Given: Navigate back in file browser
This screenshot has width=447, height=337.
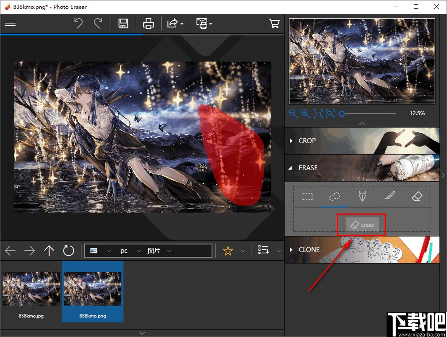Looking at the screenshot, I should (x=10, y=251).
